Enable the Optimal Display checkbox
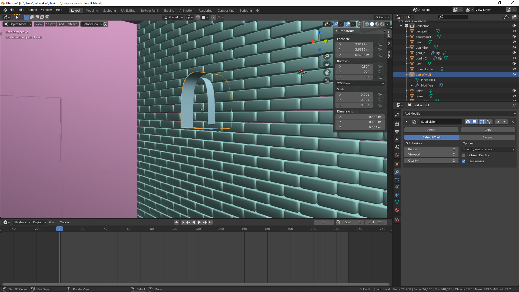The image size is (519, 292). (464, 155)
